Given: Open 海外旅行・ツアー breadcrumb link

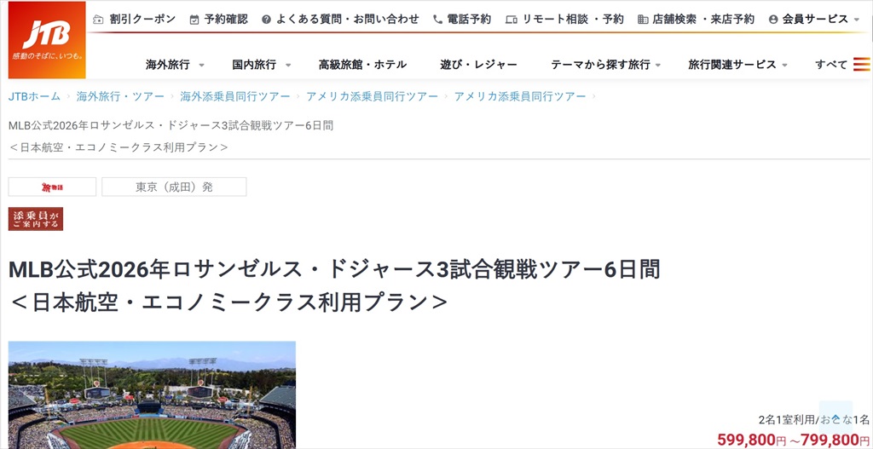Looking at the screenshot, I should pos(120,96).
